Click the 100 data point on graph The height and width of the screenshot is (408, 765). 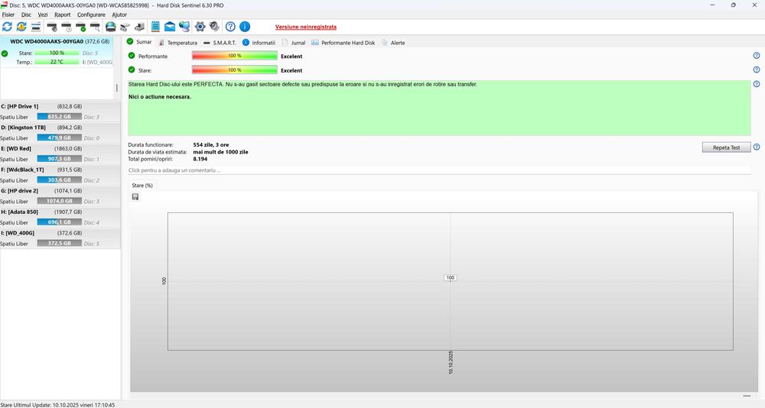point(450,278)
